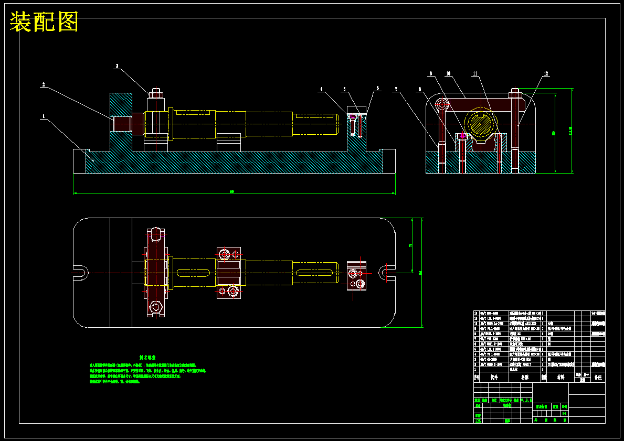Select part balloon number 2

(x=44, y=84)
